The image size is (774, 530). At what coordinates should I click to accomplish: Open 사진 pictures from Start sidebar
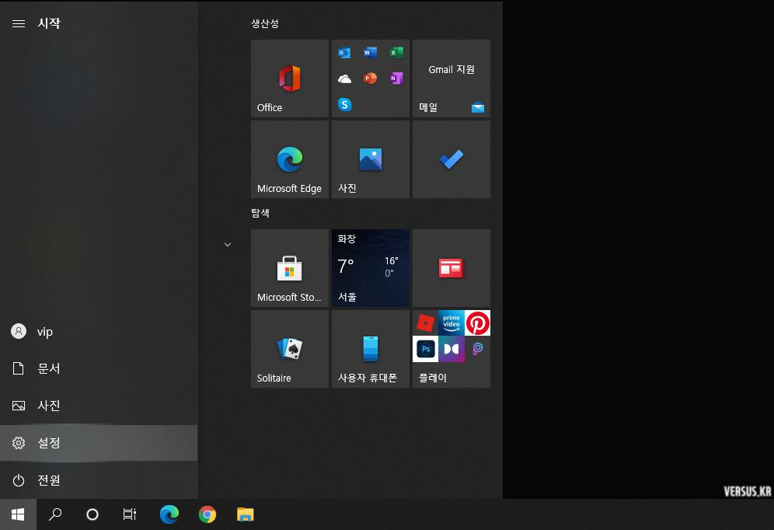pyautogui.click(x=99, y=406)
